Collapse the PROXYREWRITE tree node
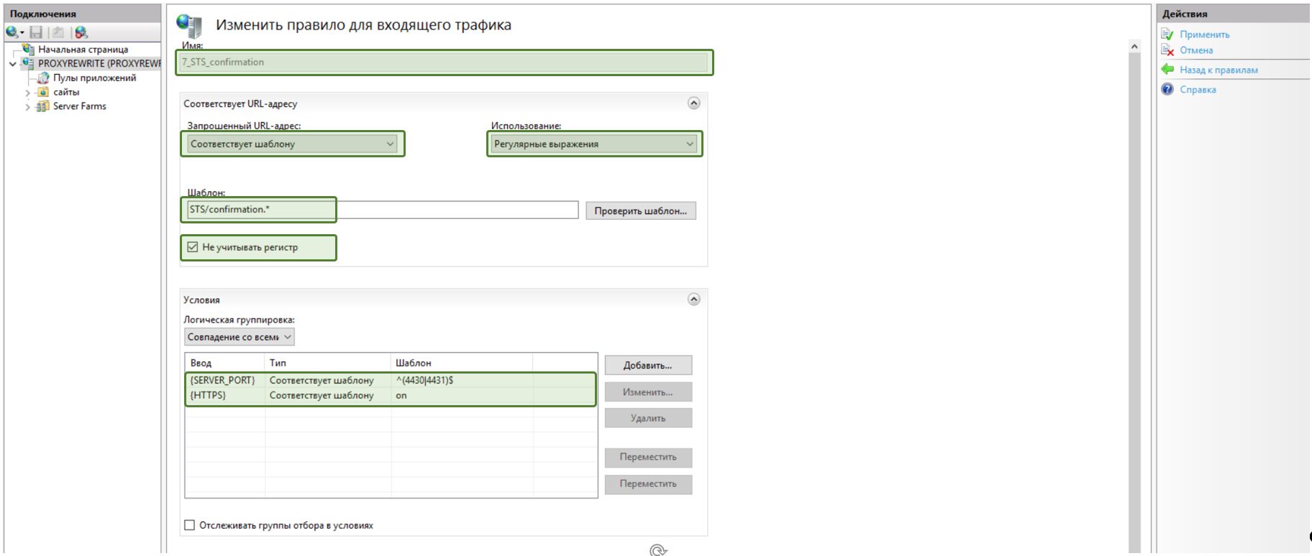This screenshot has height=556, width=1312. 13,64
